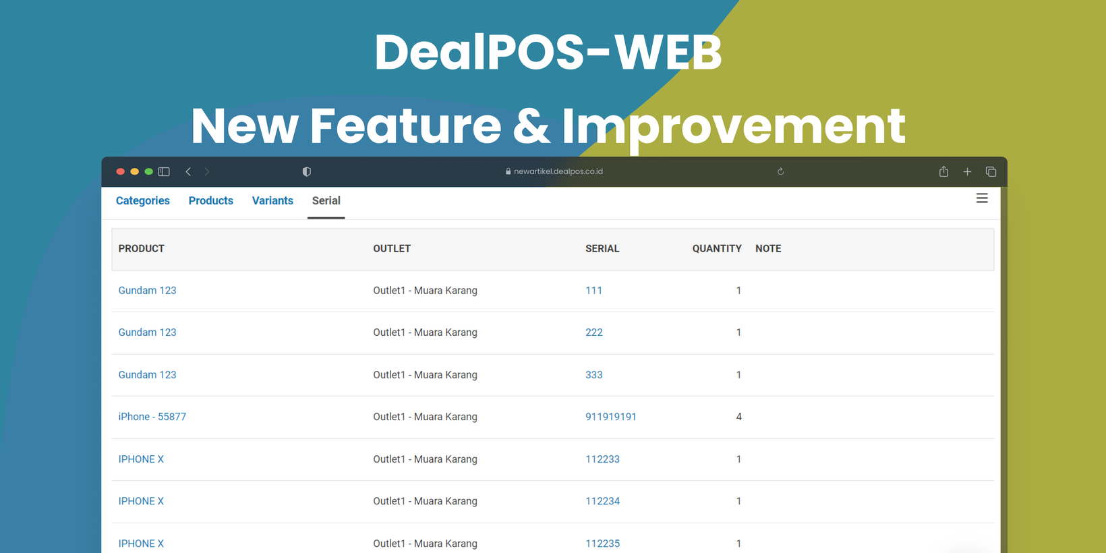The width and height of the screenshot is (1106, 553).
Task: Click the privacy shield icon
Action: click(x=307, y=172)
